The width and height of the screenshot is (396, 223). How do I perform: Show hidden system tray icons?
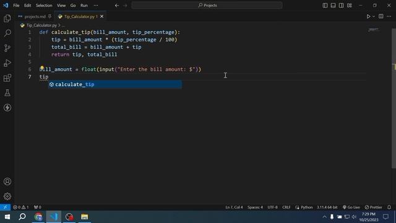pos(324,217)
